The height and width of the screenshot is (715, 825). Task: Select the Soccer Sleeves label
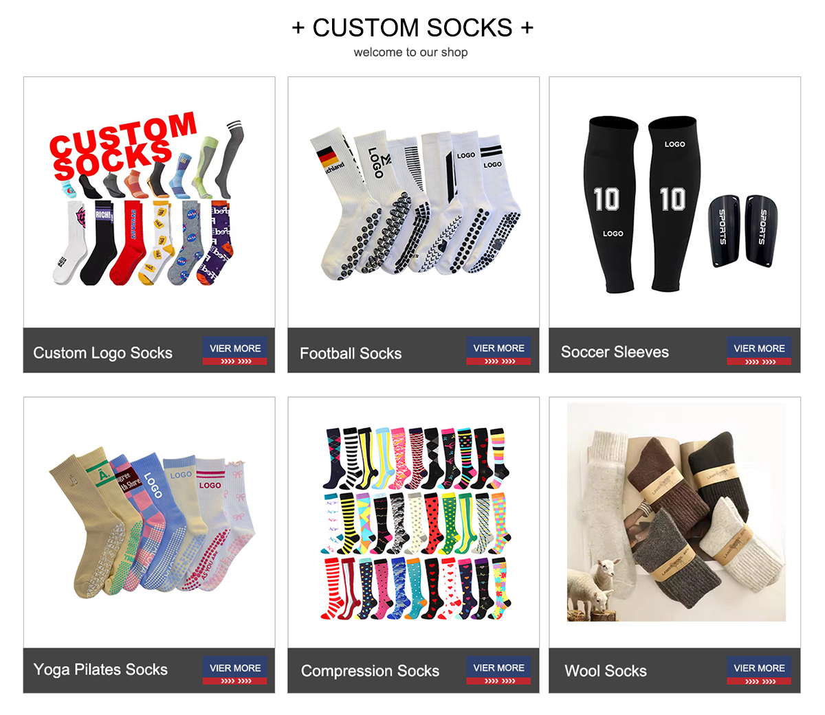click(x=615, y=352)
